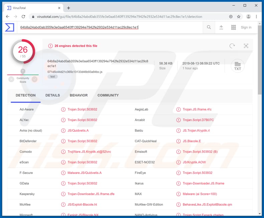The width and height of the screenshot is (264, 218).
Task: Click the BitDefender engine name
Action: click(28, 141)
